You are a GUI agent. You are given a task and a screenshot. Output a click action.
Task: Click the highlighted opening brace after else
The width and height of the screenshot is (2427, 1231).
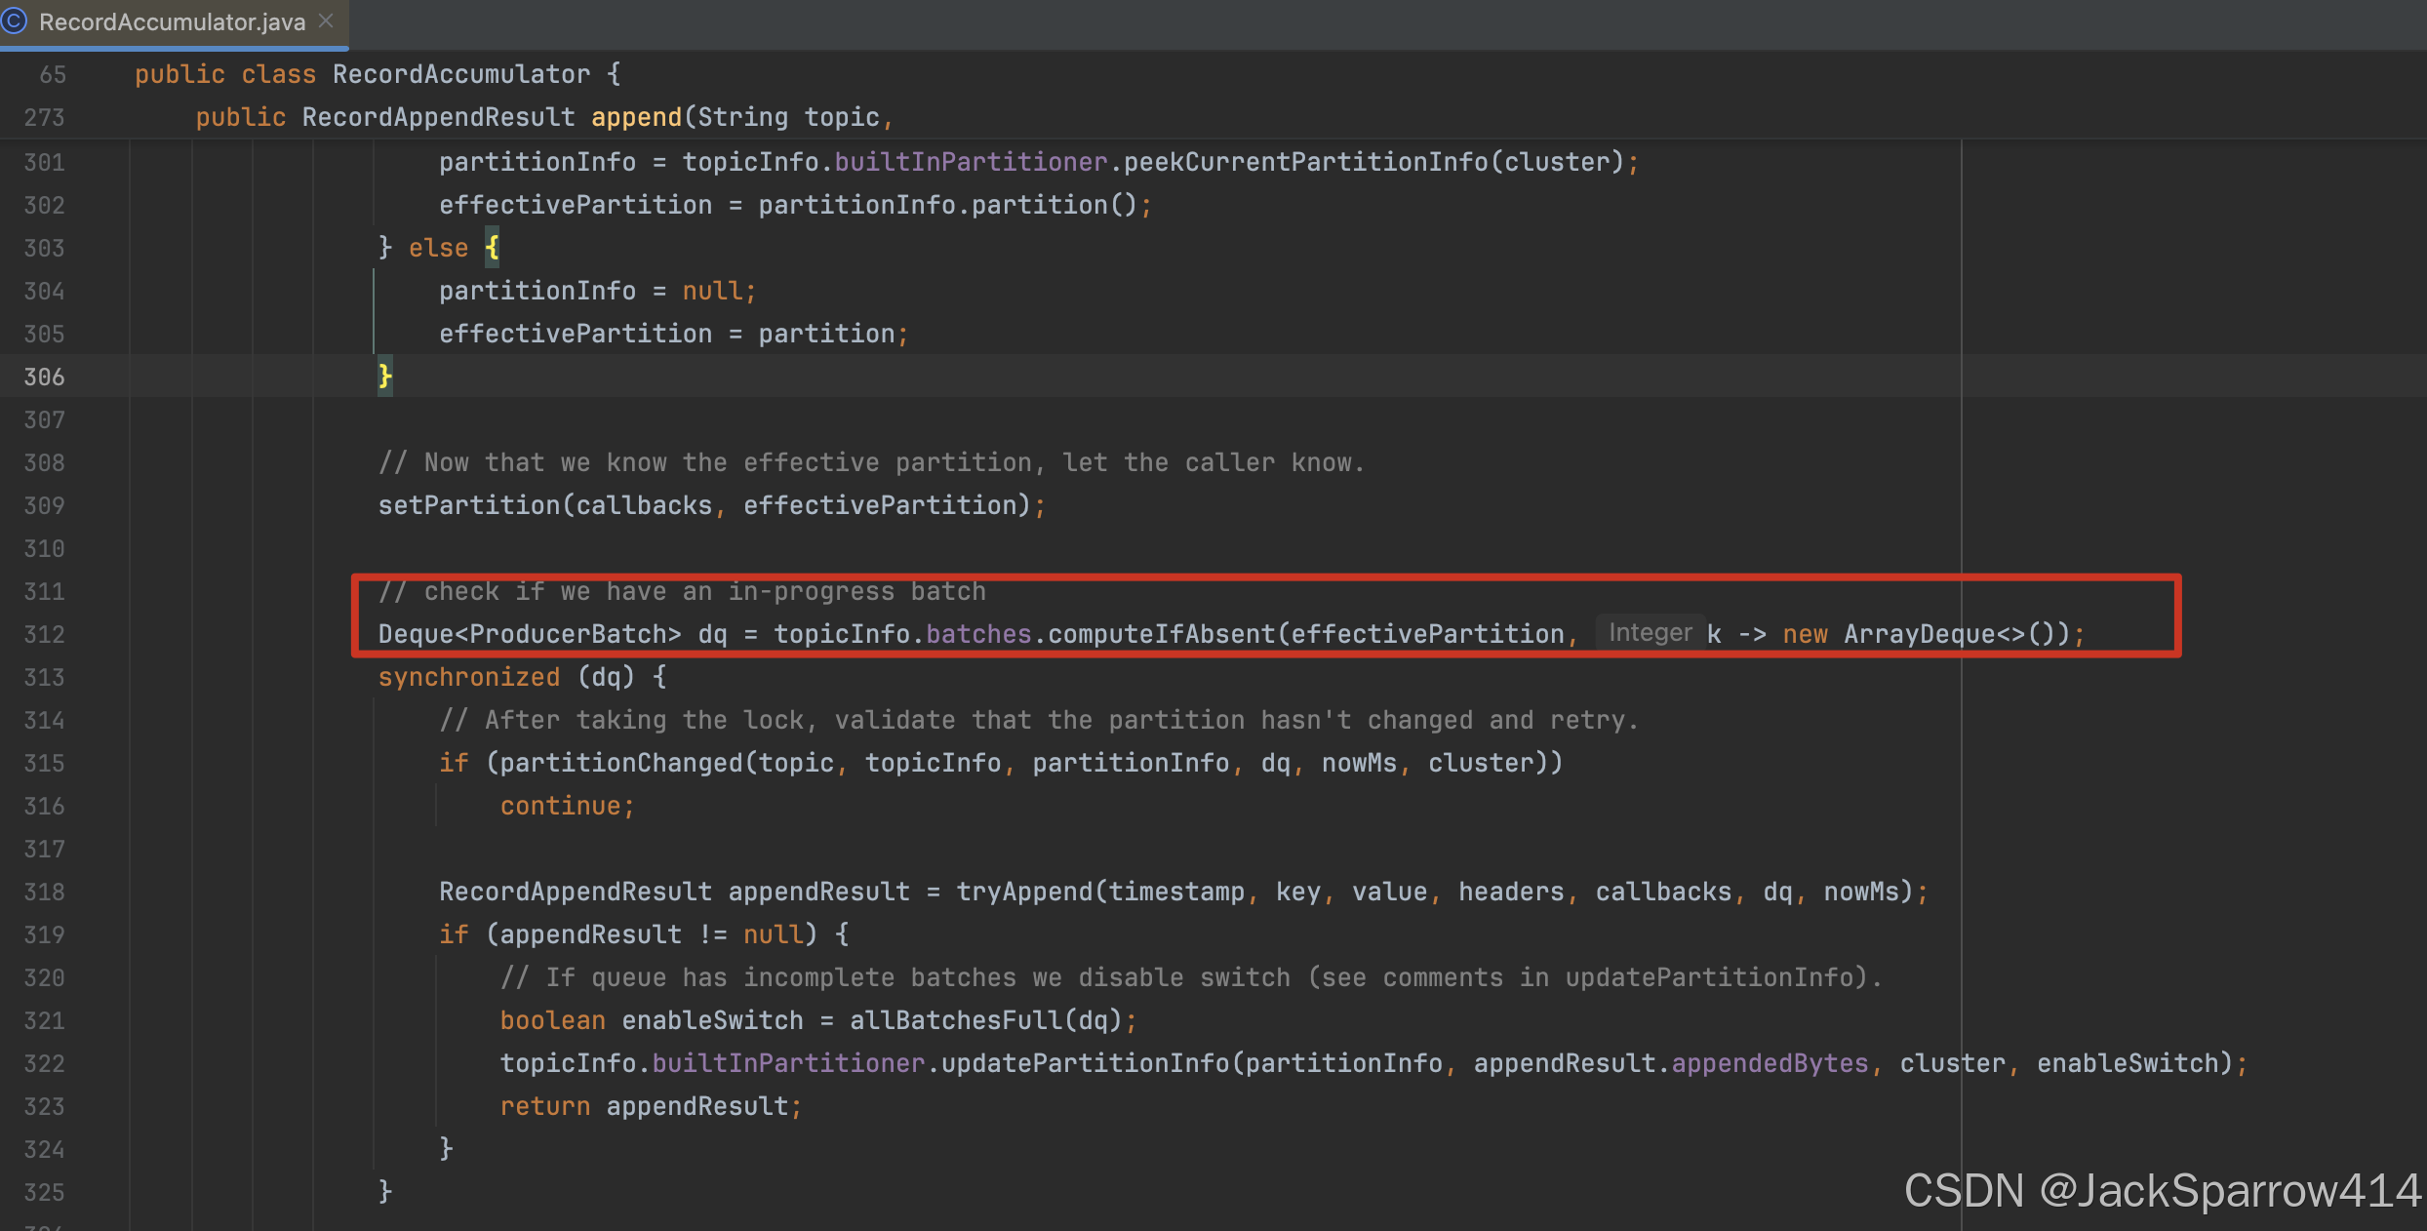click(492, 248)
